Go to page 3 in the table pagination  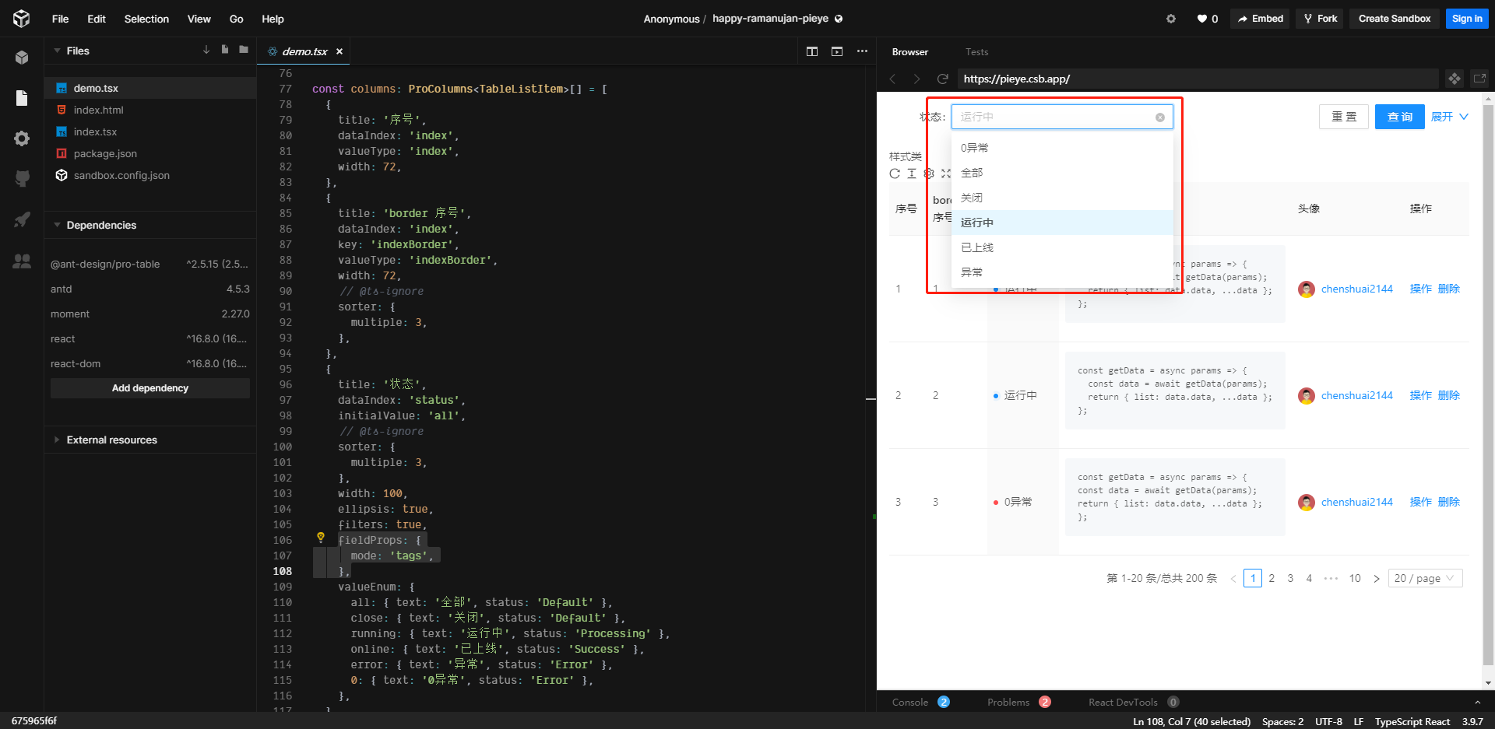pos(1290,578)
